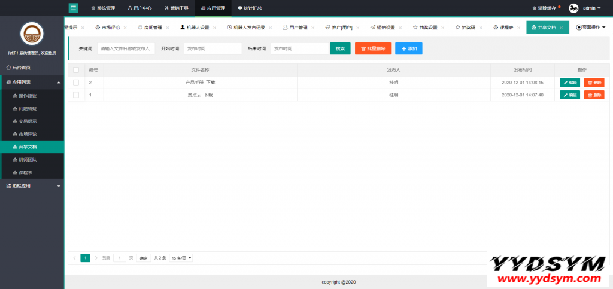Open 讲师团队 in the sidebar
Image resolution: width=613 pixels, height=289 pixels.
tap(28, 160)
